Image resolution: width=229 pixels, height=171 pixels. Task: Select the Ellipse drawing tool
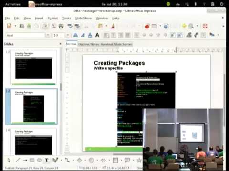pyautogui.click(x=39, y=161)
